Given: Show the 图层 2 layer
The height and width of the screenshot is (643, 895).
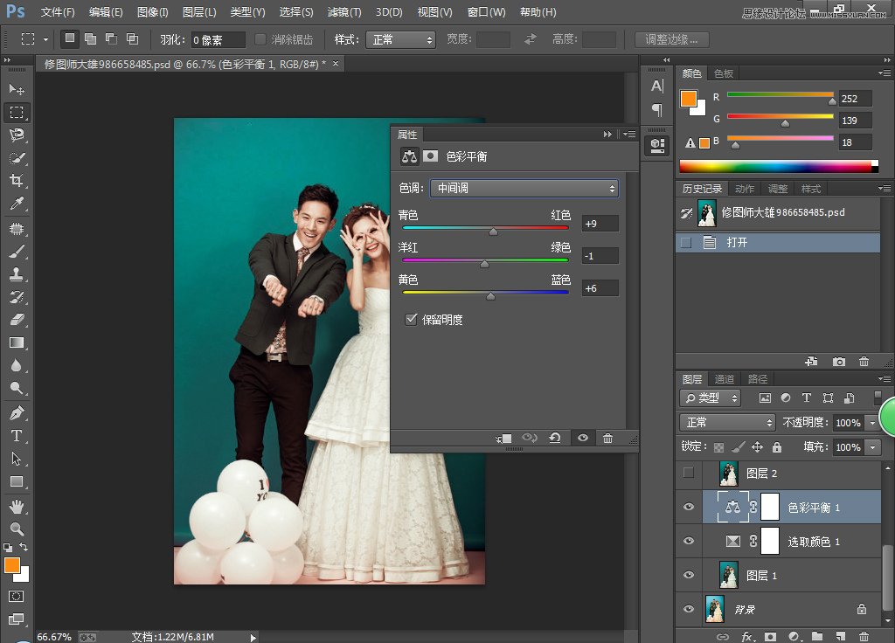Looking at the screenshot, I should pos(688,473).
